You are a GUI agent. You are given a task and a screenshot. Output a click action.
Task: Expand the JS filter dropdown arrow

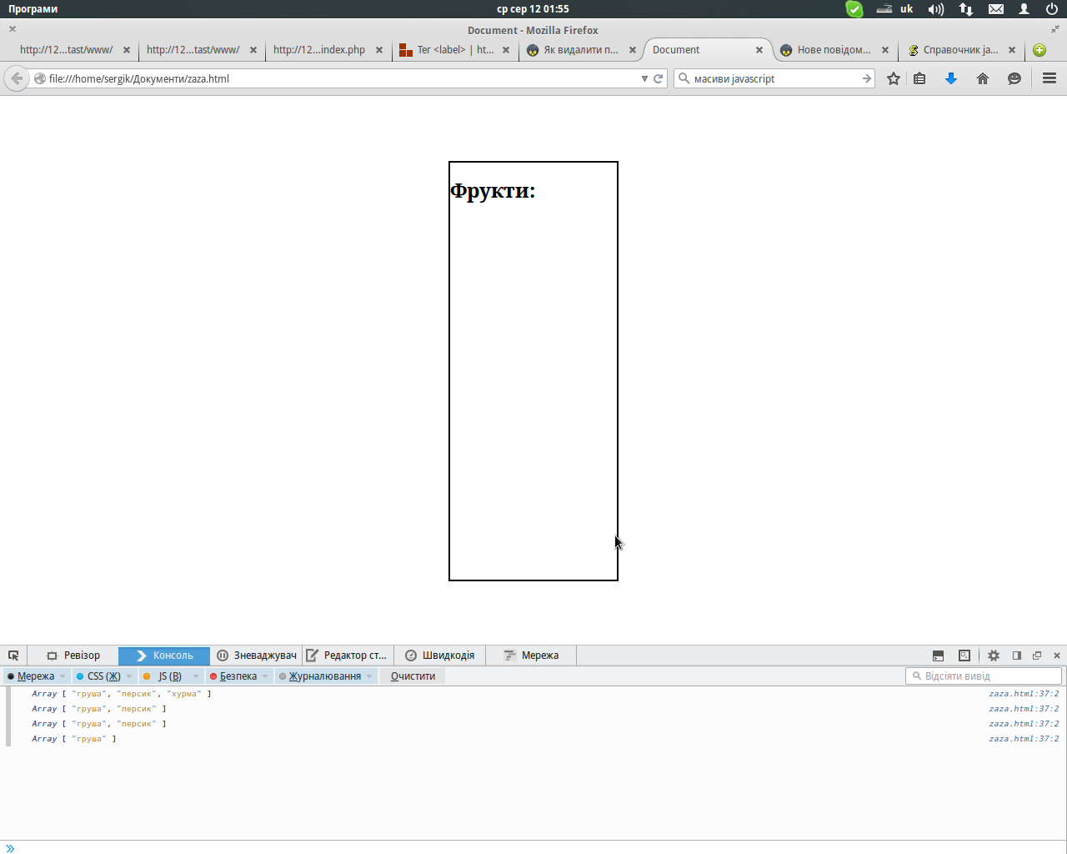point(196,676)
